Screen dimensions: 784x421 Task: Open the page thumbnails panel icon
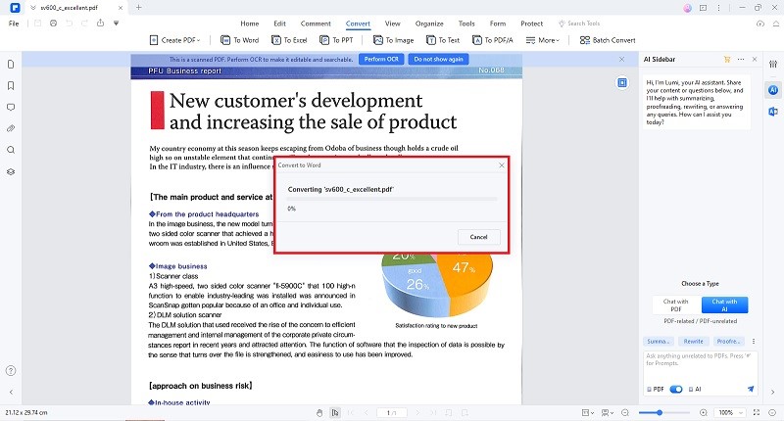(11, 65)
